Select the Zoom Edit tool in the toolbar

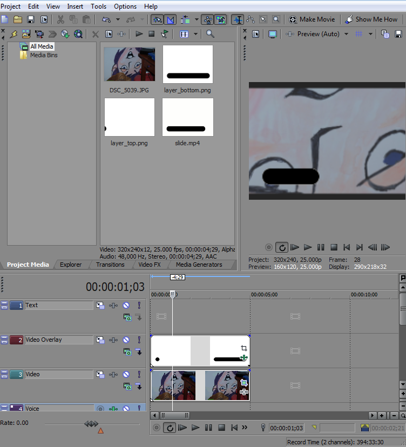click(x=276, y=19)
